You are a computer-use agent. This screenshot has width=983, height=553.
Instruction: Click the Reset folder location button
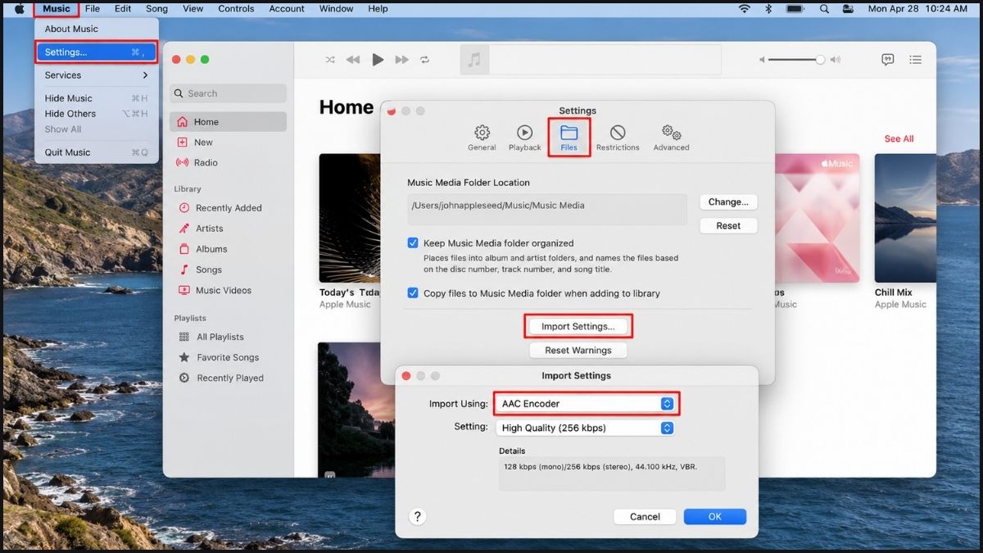[728, 225]
